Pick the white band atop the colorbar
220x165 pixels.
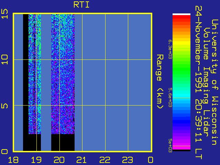coord(181,14)
